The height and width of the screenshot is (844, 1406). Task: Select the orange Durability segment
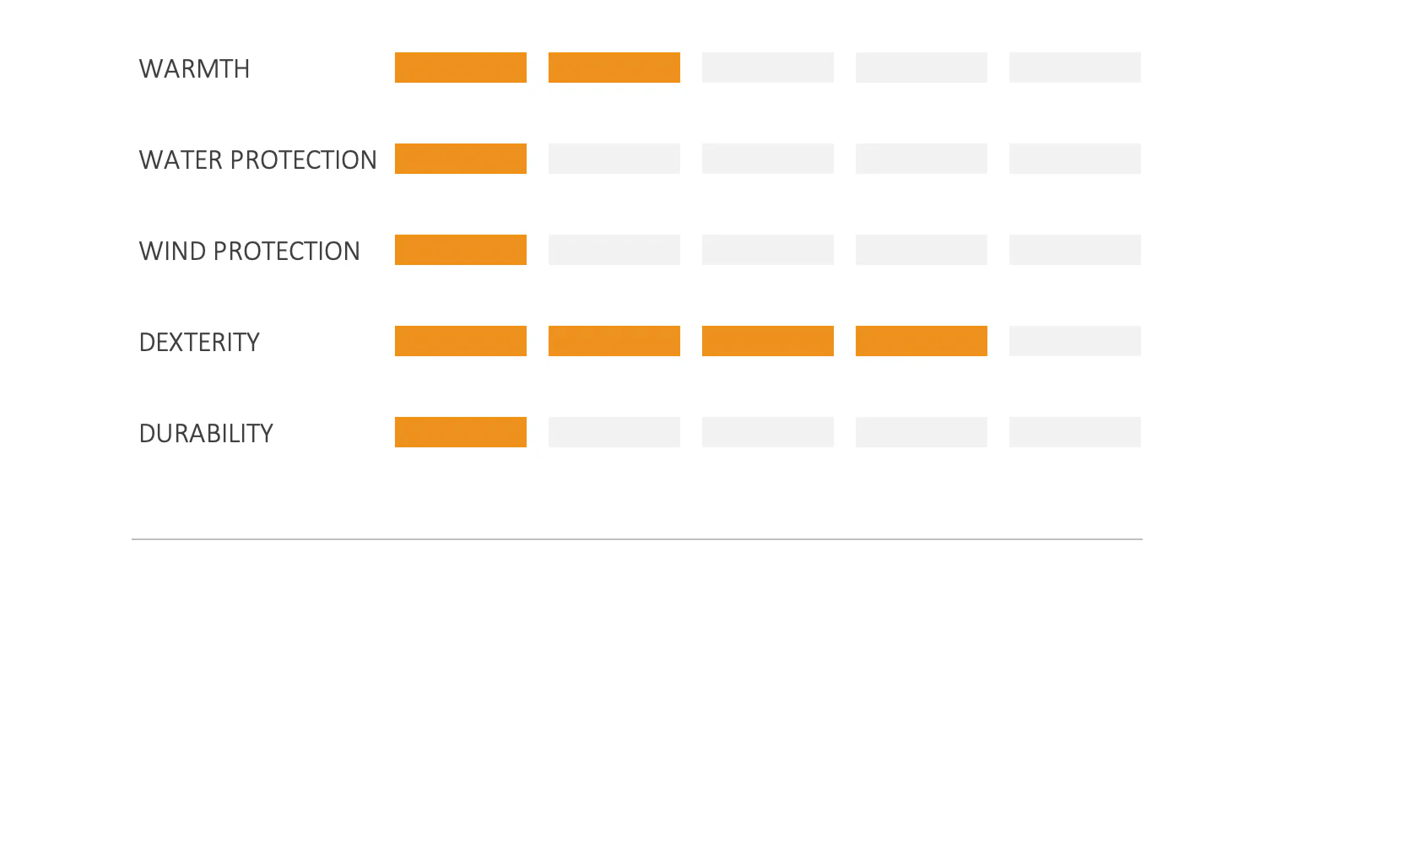coord(461,432)
